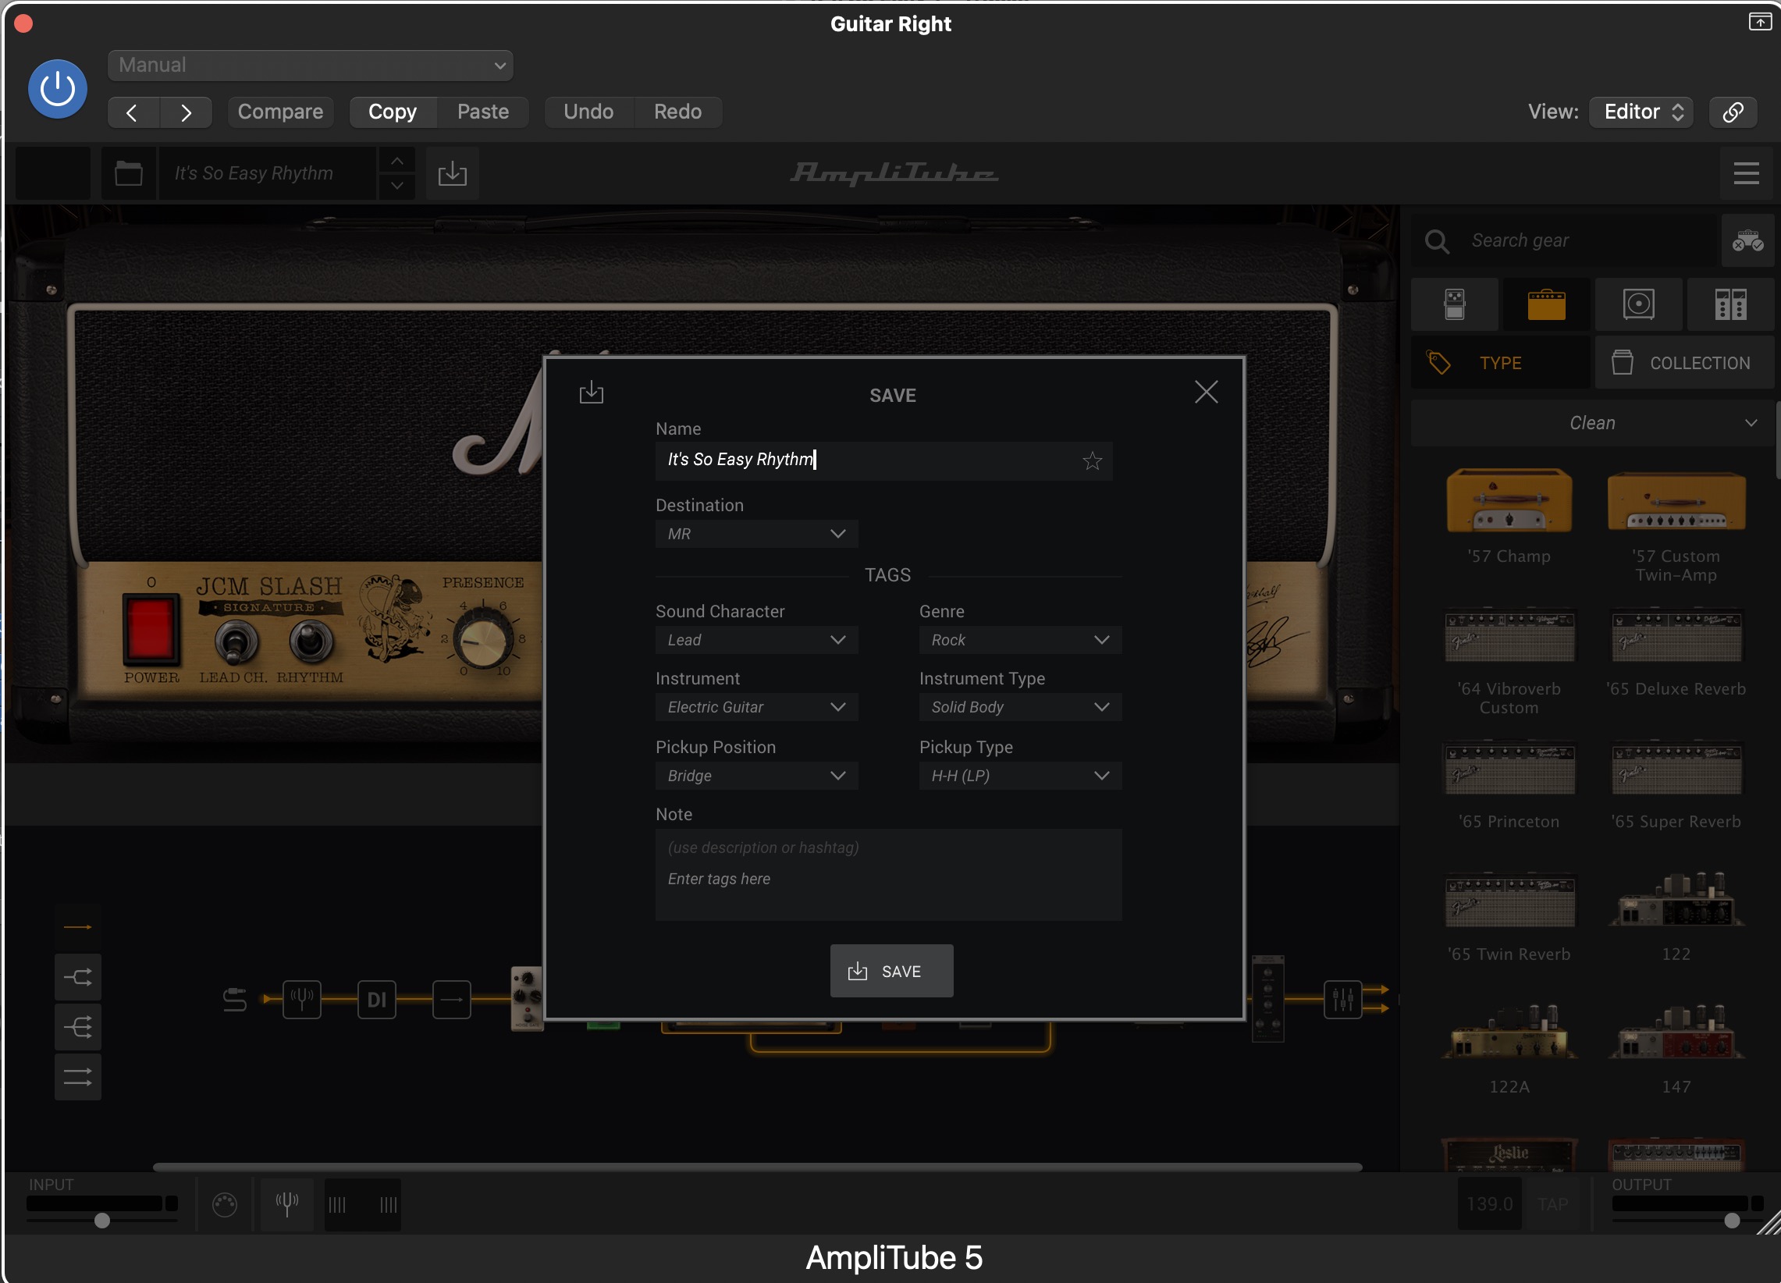The width and height of the screenshot is (1781, 1283).
Task: Select the rack effects gear category
Action: point(1731,304)
